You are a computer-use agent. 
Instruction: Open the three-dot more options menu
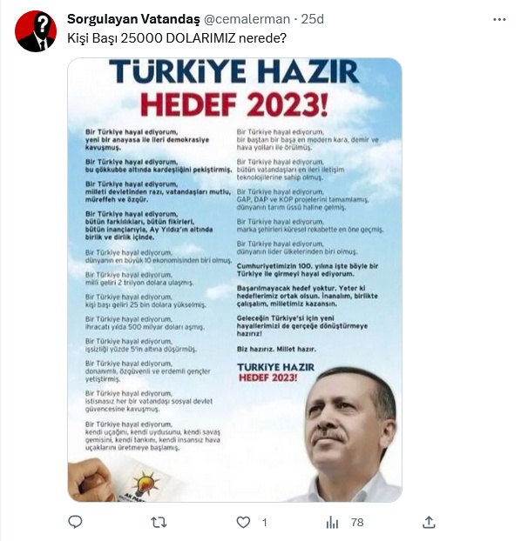pos(499,20)
